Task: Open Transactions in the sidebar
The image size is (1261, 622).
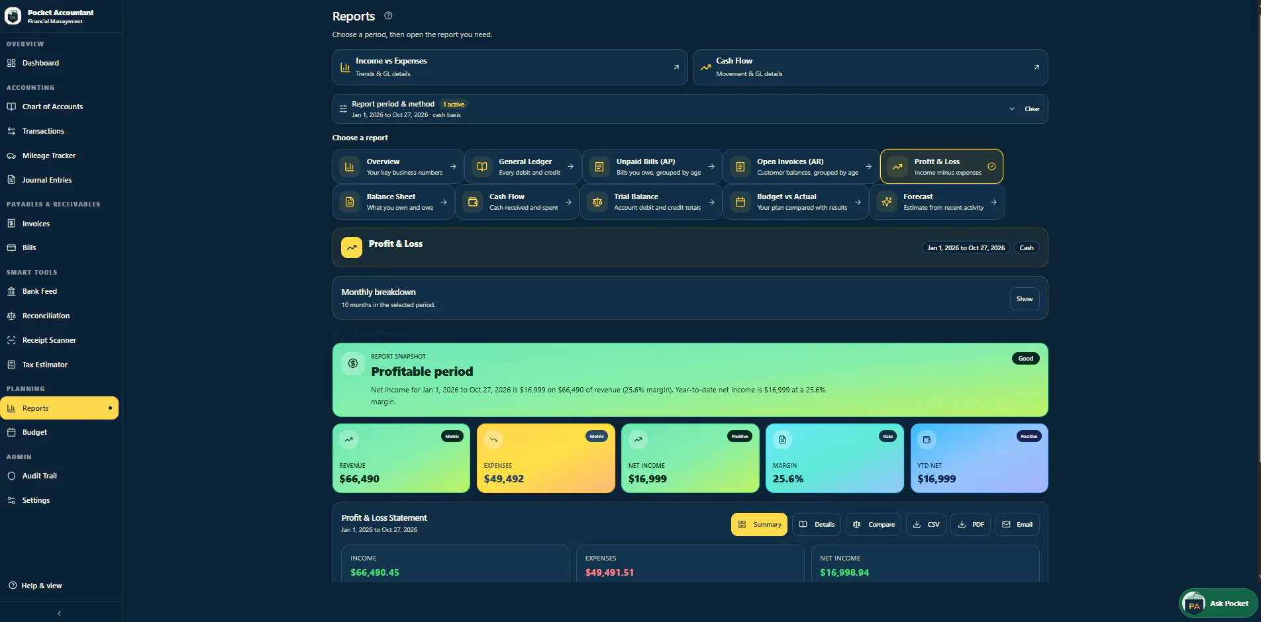Action: pos(60,131)
